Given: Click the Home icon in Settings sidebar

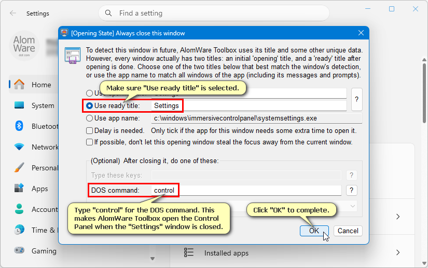Looking at the screenshot, I should pos(19,85).
